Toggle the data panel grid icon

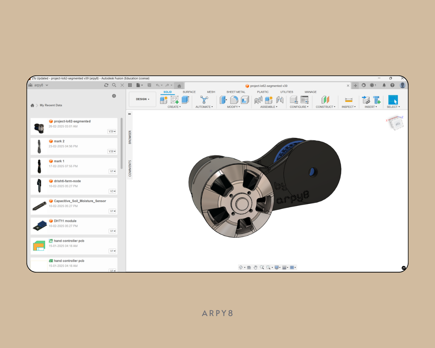130,85
